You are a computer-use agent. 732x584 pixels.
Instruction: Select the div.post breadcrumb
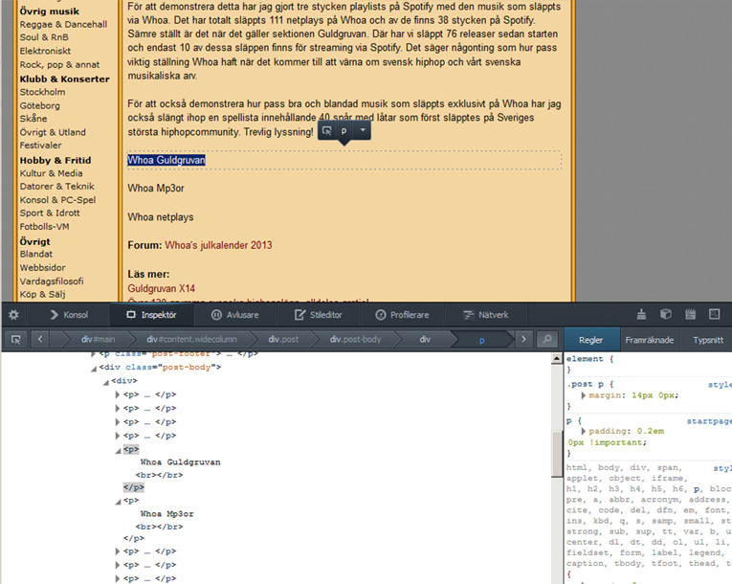pos(283,339)
